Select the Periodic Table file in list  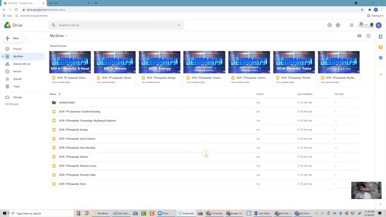coord(206,175)
